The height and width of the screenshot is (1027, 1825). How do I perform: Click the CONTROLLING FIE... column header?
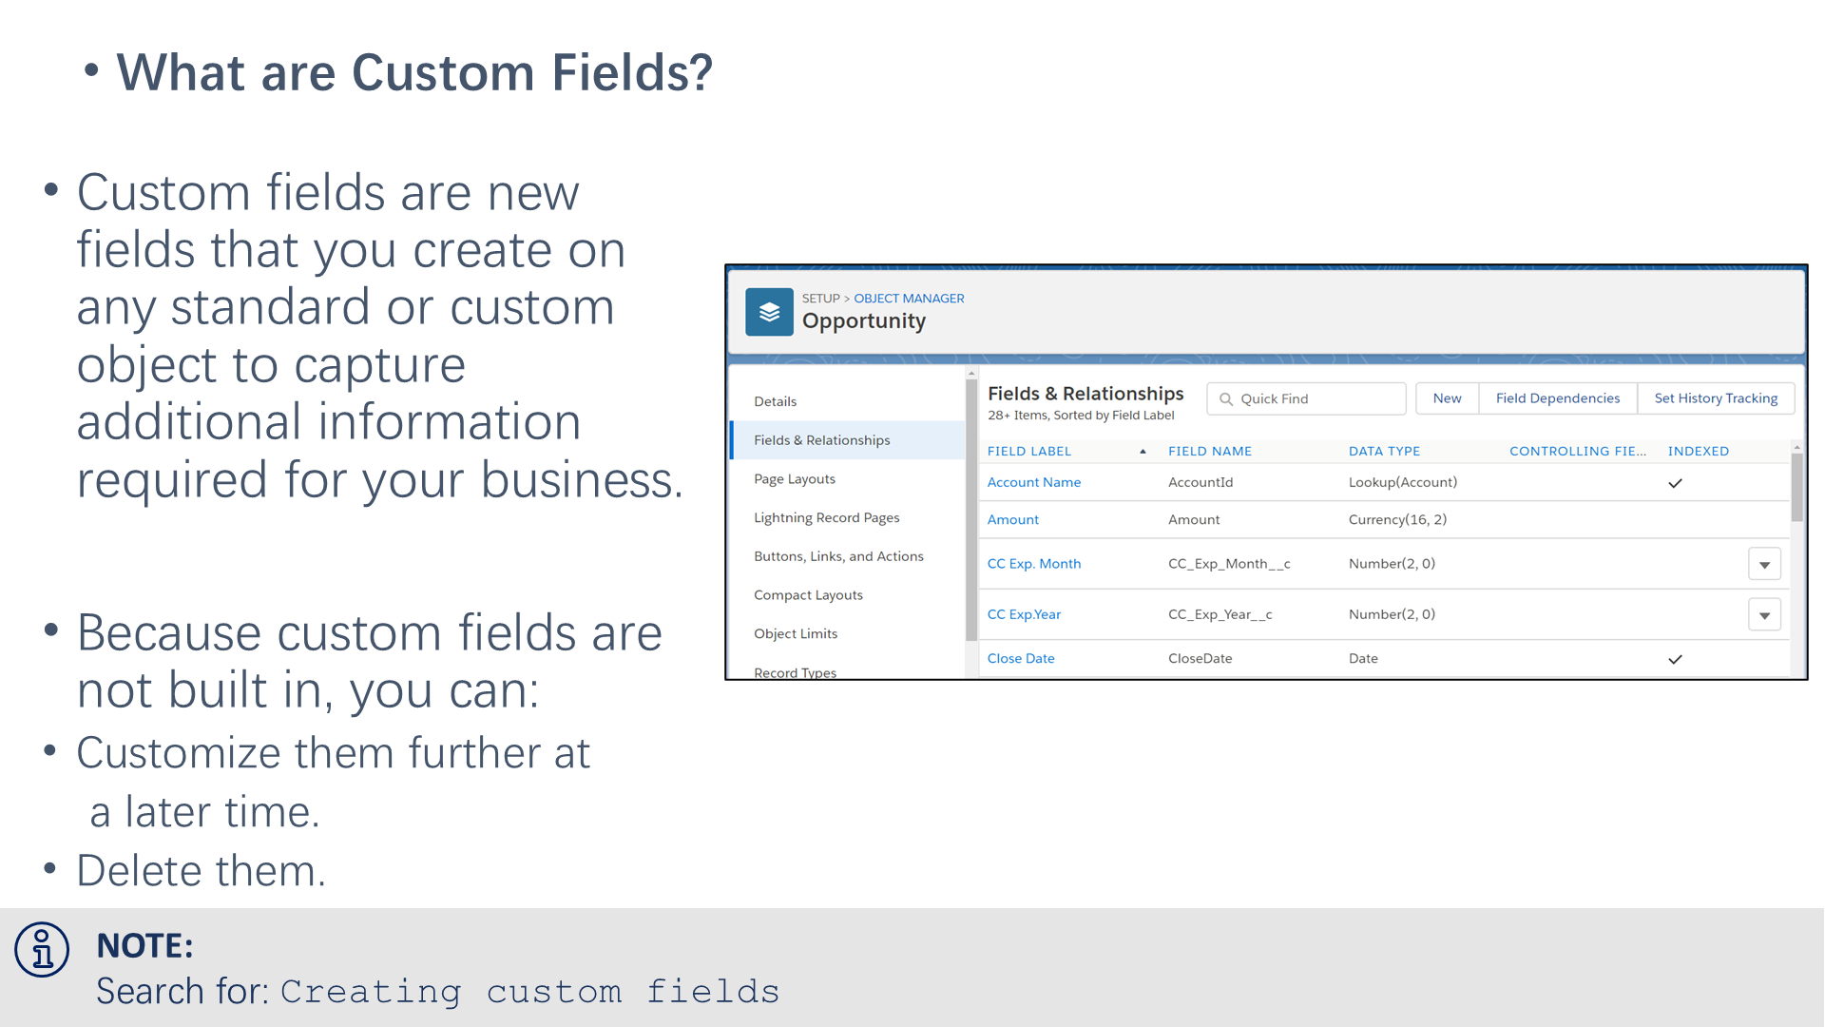(x=1578, y=452)
